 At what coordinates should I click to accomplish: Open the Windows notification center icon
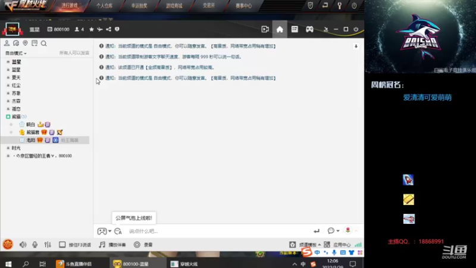tap(353, 264)
